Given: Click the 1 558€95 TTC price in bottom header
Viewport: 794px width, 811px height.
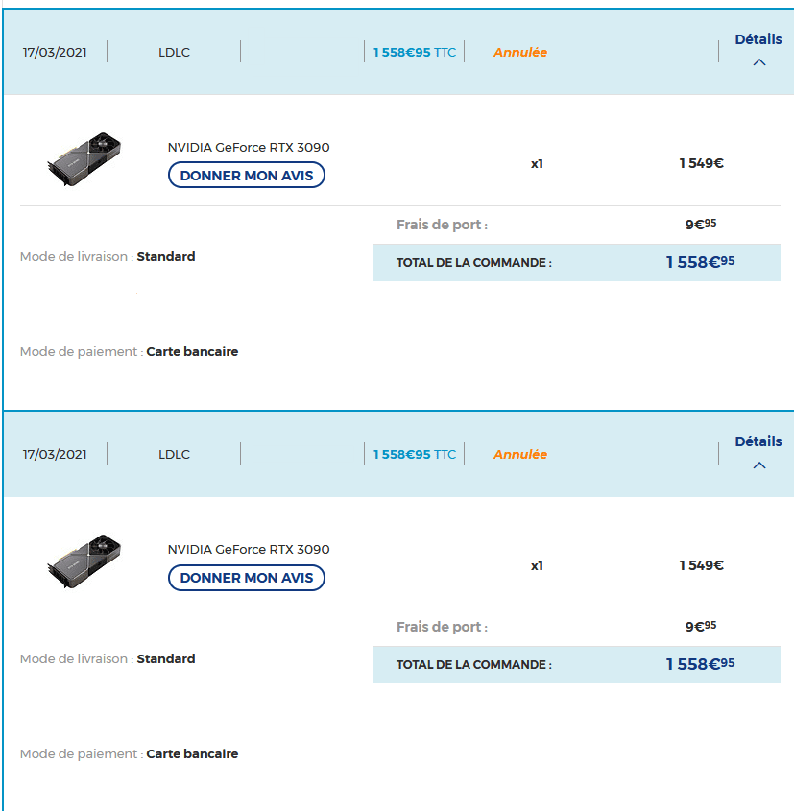Looking at the screenshot, I should 414,455.
